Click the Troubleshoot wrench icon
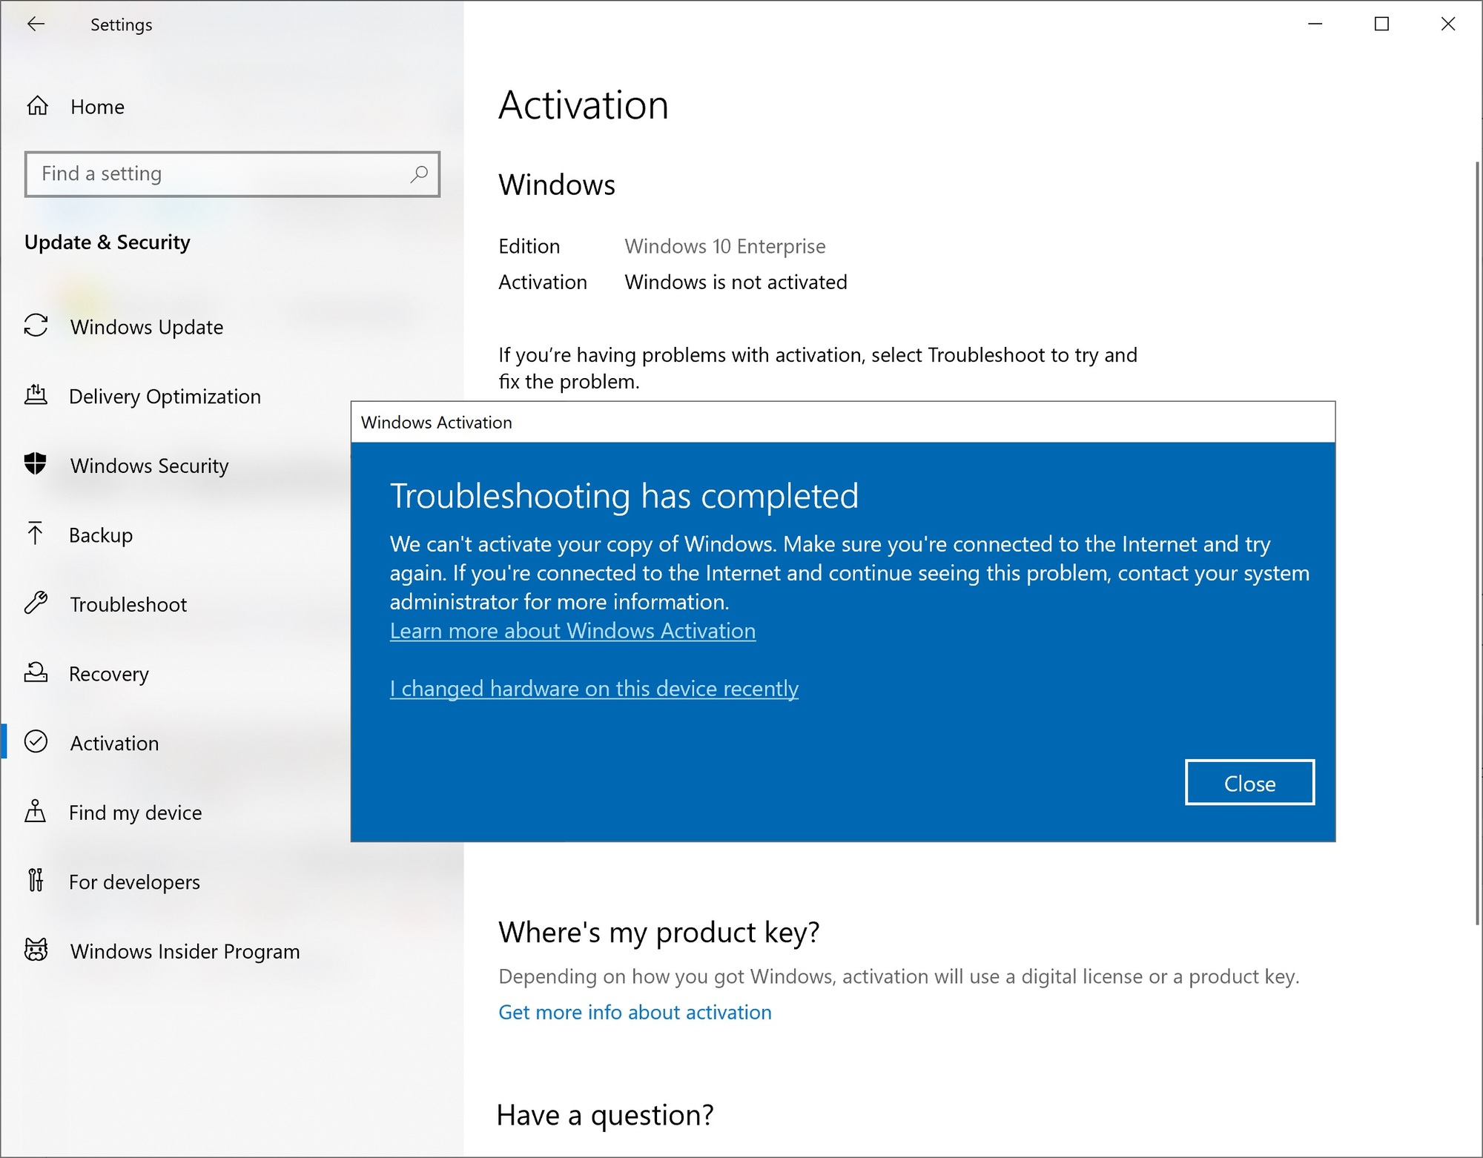 coord(36,603)
